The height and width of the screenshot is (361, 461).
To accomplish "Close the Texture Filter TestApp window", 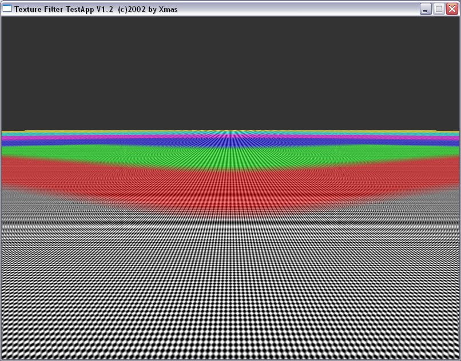I will click(x=452, y=9).
